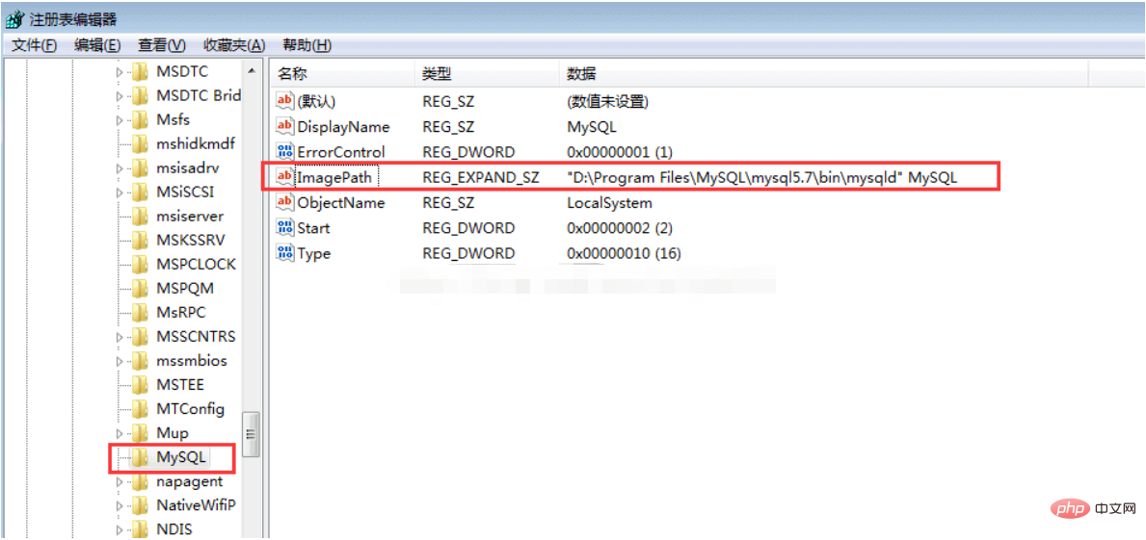
Task: Click the binary icon of Type value
Action: click(285, 253)
